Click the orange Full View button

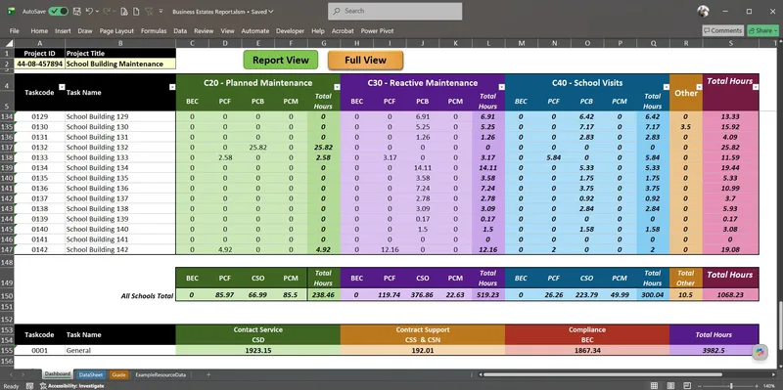365,60
